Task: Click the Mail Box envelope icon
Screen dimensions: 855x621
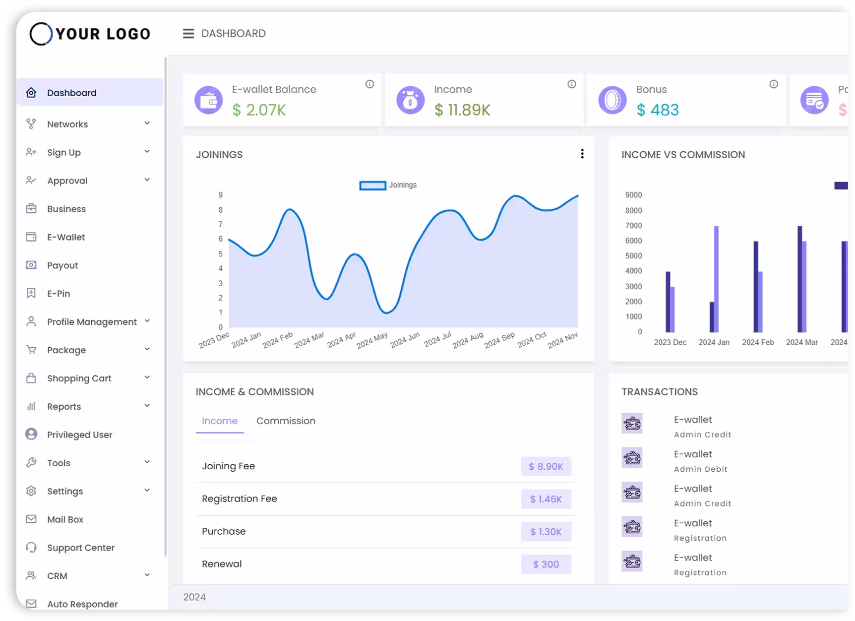Action: pos(31,519)
